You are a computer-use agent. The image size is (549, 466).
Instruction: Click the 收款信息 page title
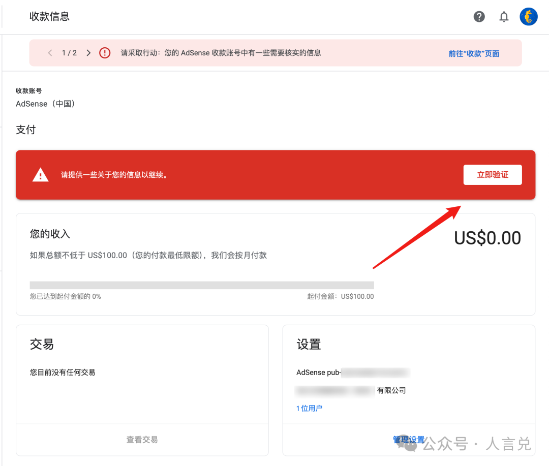[49, 16]
